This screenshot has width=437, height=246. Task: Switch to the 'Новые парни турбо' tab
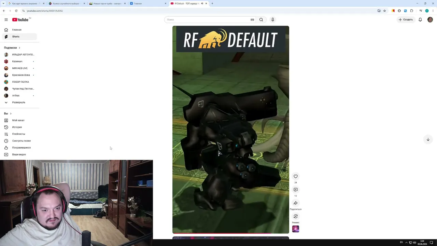[x=107, y=3]
